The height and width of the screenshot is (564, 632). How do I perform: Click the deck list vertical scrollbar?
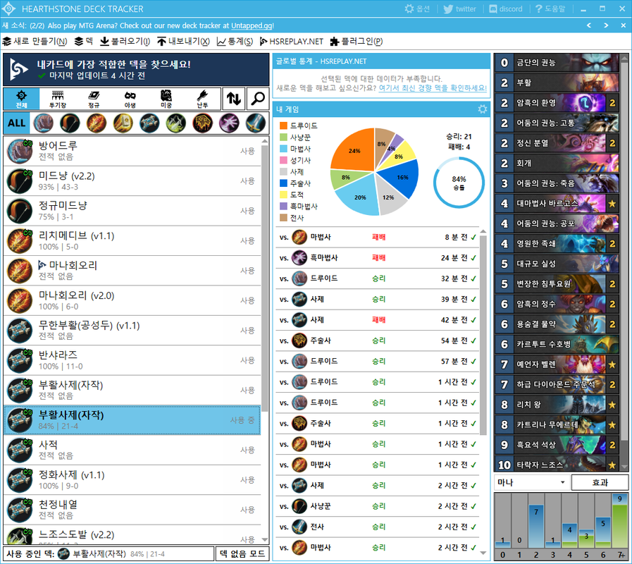coord(265,278)
